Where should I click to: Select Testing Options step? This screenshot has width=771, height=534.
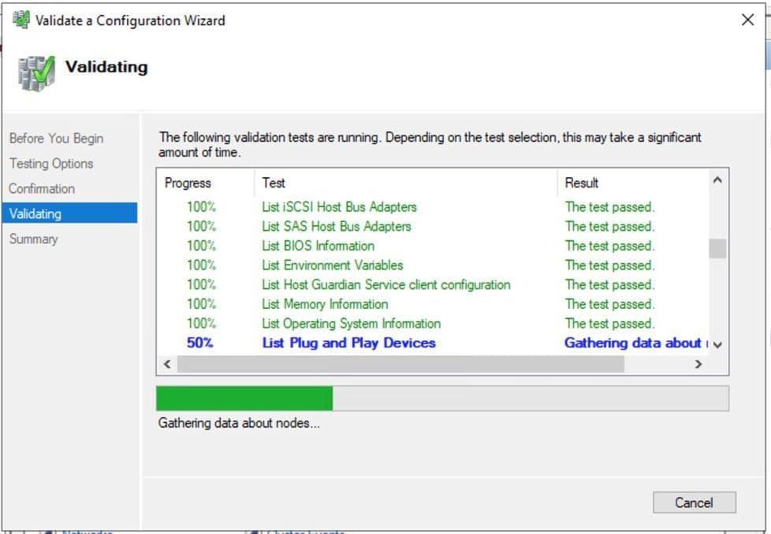[51, 163]
